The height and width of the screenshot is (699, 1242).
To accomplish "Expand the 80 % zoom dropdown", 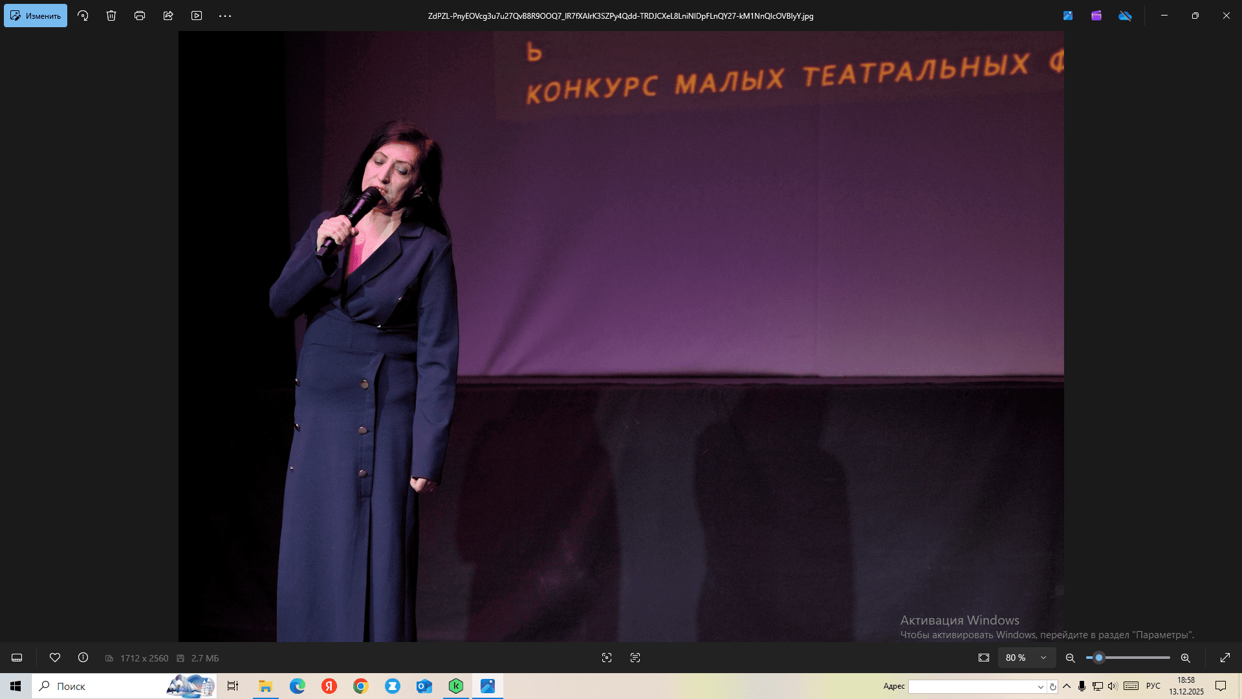I will tap(1043, 658).
